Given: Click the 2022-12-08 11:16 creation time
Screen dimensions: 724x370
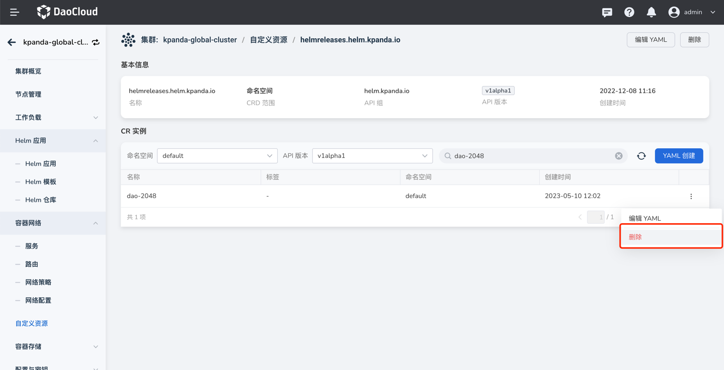Looking at the screenshot, I should (627, 91).
